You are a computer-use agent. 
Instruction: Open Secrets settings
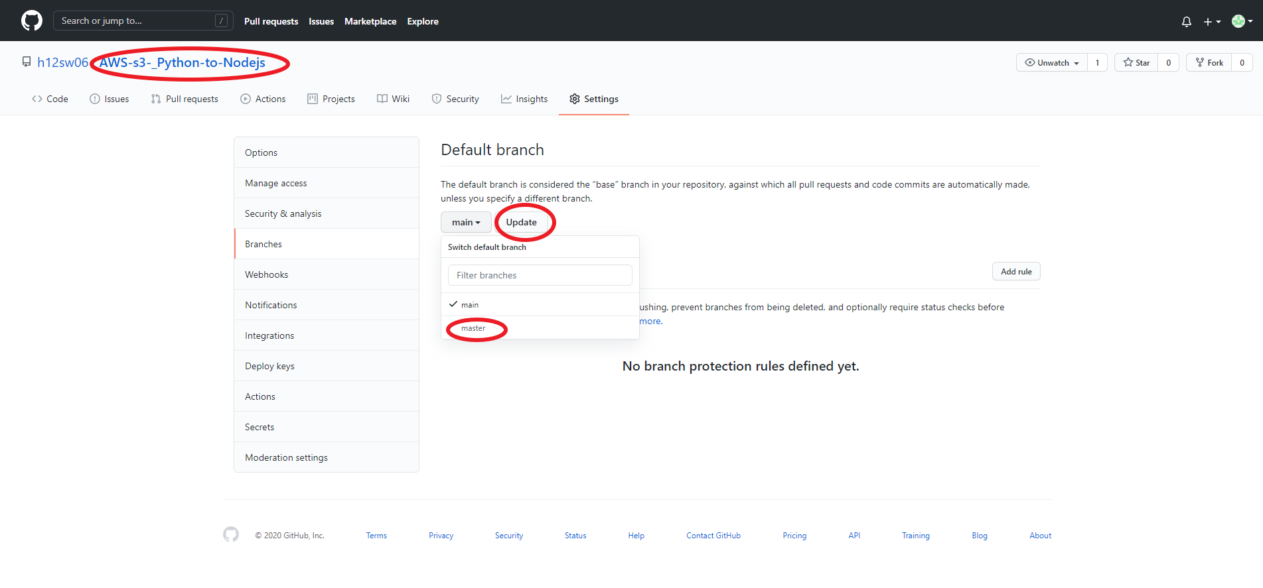click(x=327, y=427)
